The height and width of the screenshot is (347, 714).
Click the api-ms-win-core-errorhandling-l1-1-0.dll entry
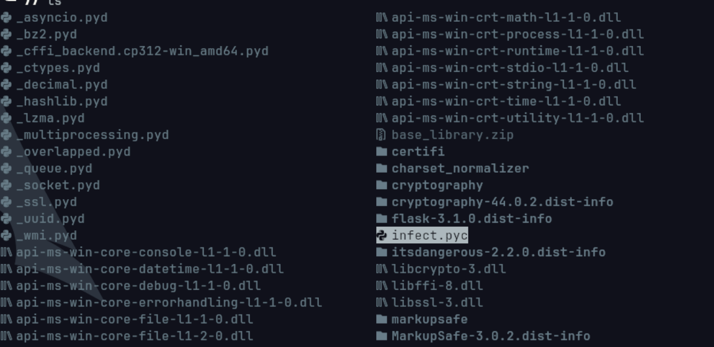pyautogui.click(x=168, y=303)
